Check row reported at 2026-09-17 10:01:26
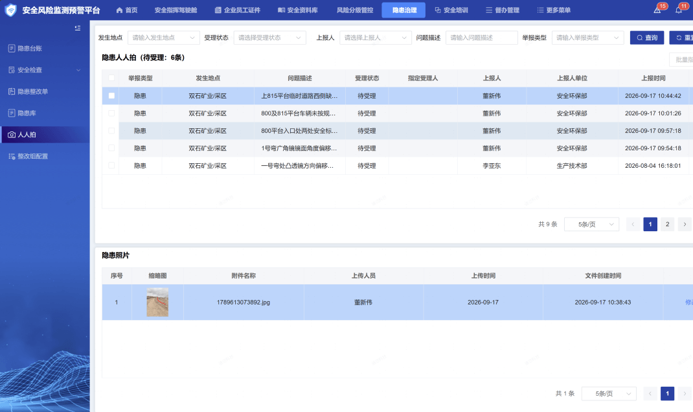Screen dimensions: 693x412 click(x=111, y=113)
